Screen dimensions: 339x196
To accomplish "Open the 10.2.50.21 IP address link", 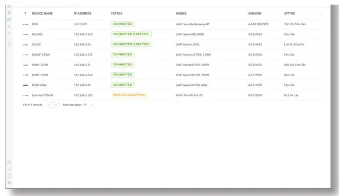I will point(81,24).
